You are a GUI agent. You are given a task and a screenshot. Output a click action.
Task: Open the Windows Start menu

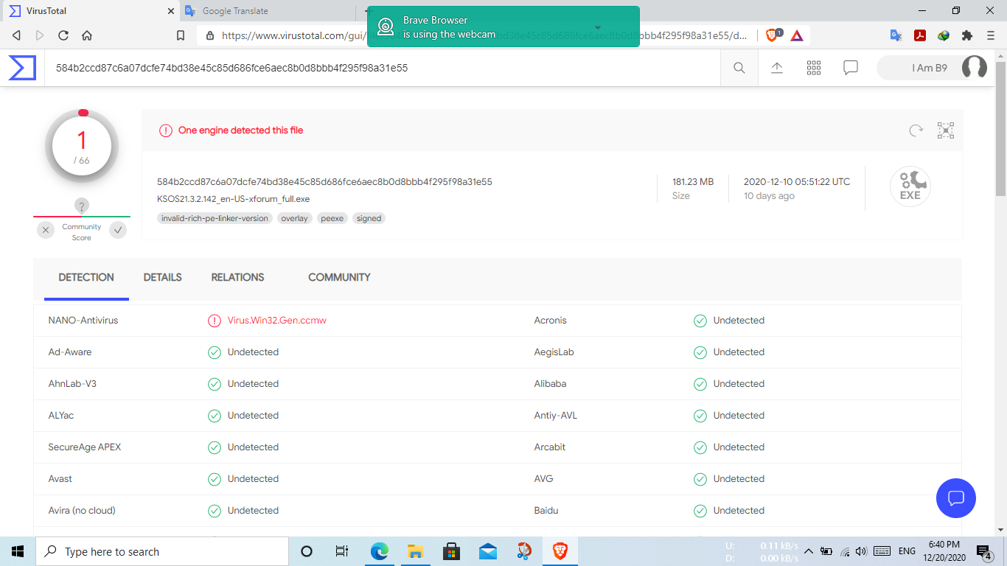(18, 551)
